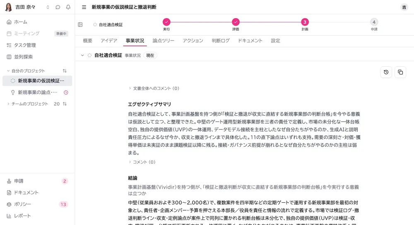Click the red clock icon on 新規事業の論点
Image resolution: width=414 pixels, height=225 pixels.
pyautogui.click(x=66, y=92)
